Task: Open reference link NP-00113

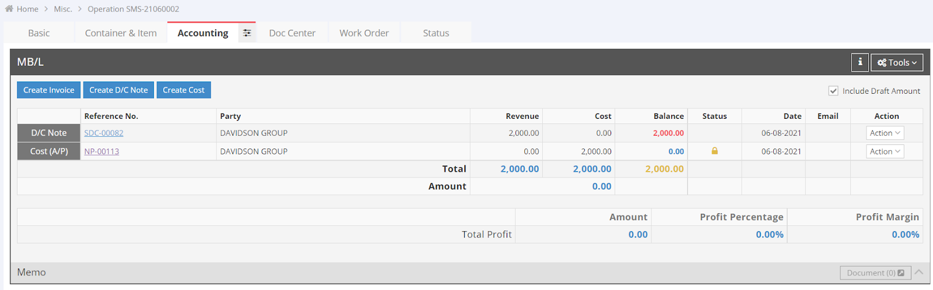Action: 101,151
